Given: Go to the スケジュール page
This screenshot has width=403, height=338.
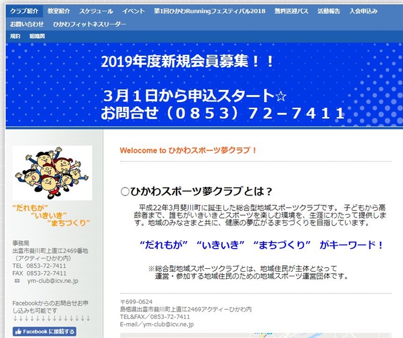Looking at the screenshot, I should [x=96, y=12].
